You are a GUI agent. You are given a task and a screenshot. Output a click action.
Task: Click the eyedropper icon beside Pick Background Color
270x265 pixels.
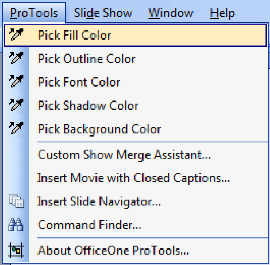coord(16,129)
